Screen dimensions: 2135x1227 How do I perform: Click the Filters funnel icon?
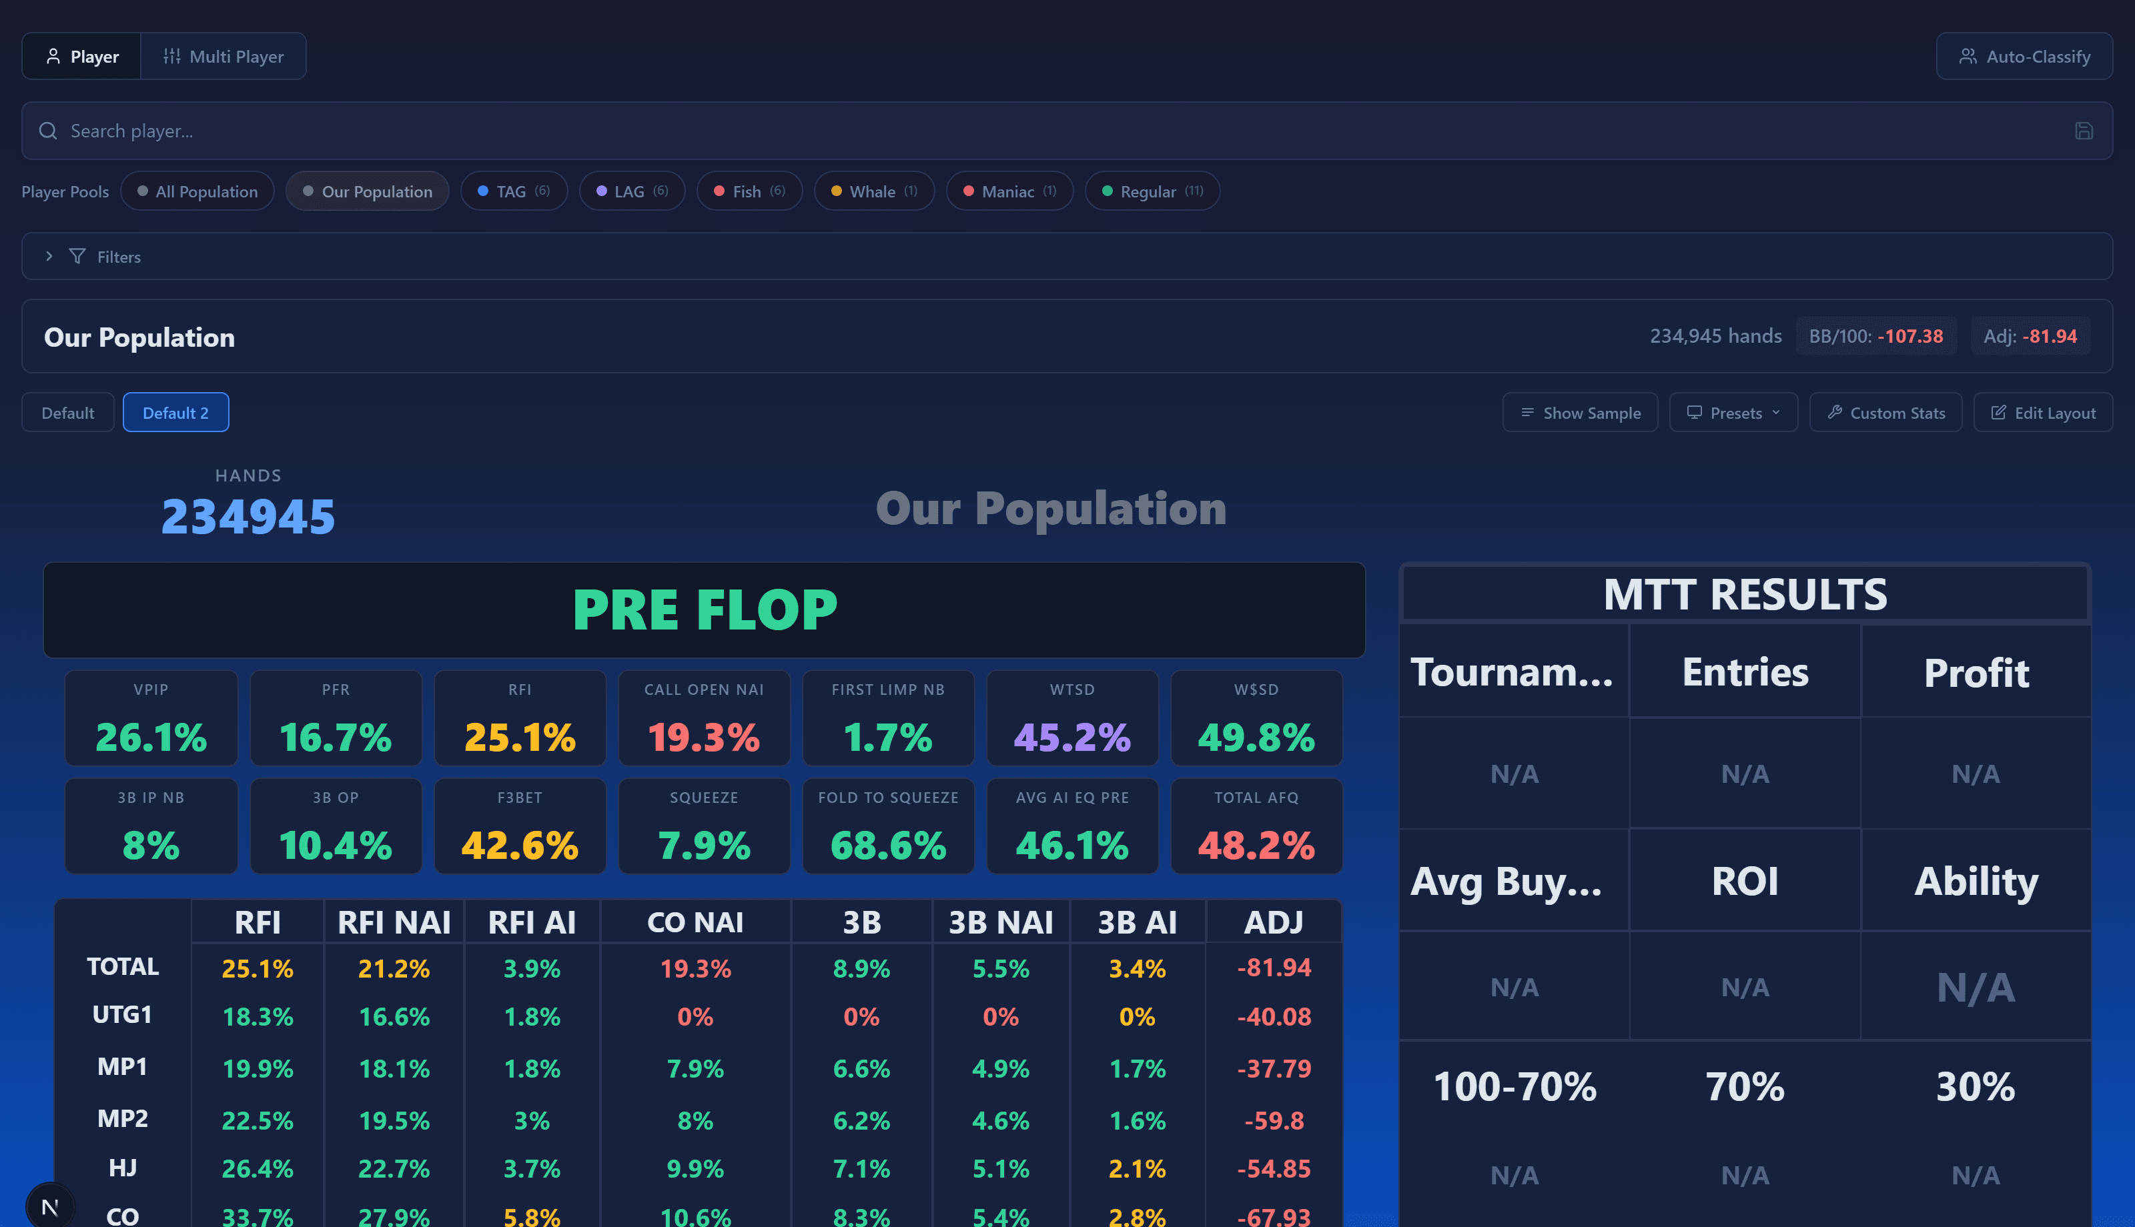77,256
